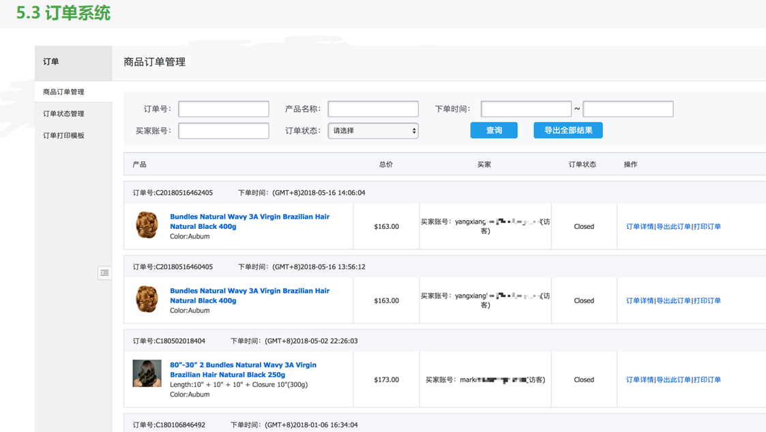Click black hair thumbnail of order C180502018404
Image resolution: width=766 pixels, height=432 pixels.
pos(147,373)
